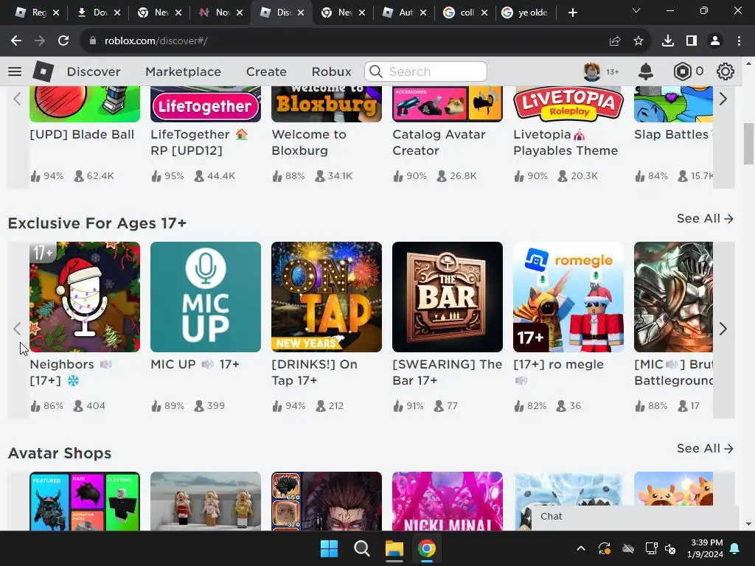This screenshot has height=566, width=755.
Task: Click the page vertical scrollbar thumb
Action: (749, 144)
